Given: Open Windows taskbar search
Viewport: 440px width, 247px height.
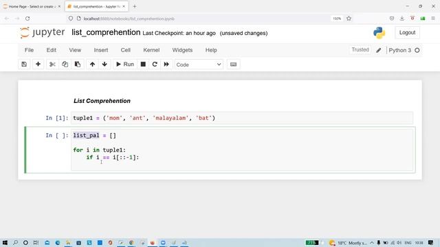Looking at the screenshot, I should 15,242.
